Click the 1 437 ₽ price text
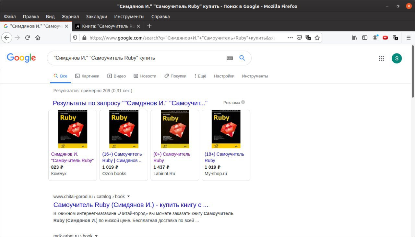This screenshot has height=237, width=415. [x=161, y=167]
